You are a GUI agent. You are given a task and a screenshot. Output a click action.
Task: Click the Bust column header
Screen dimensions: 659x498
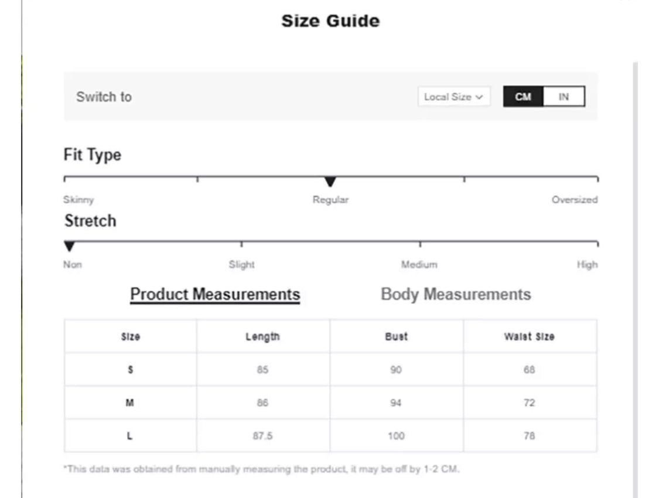click(x=397, y=337)
